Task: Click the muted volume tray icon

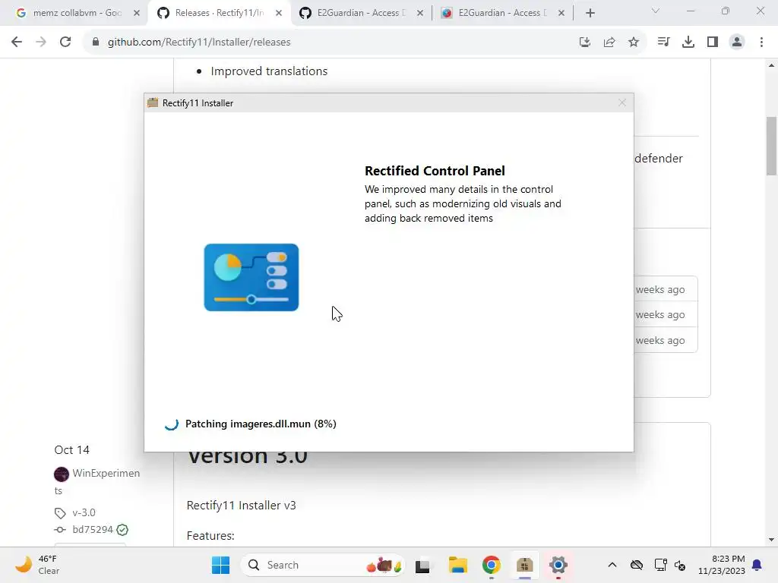Action: tap(680, 565)
